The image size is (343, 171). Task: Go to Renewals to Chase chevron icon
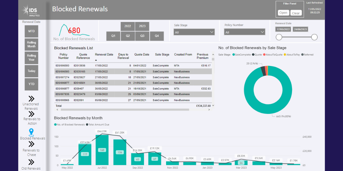click(x=32, y=145)
